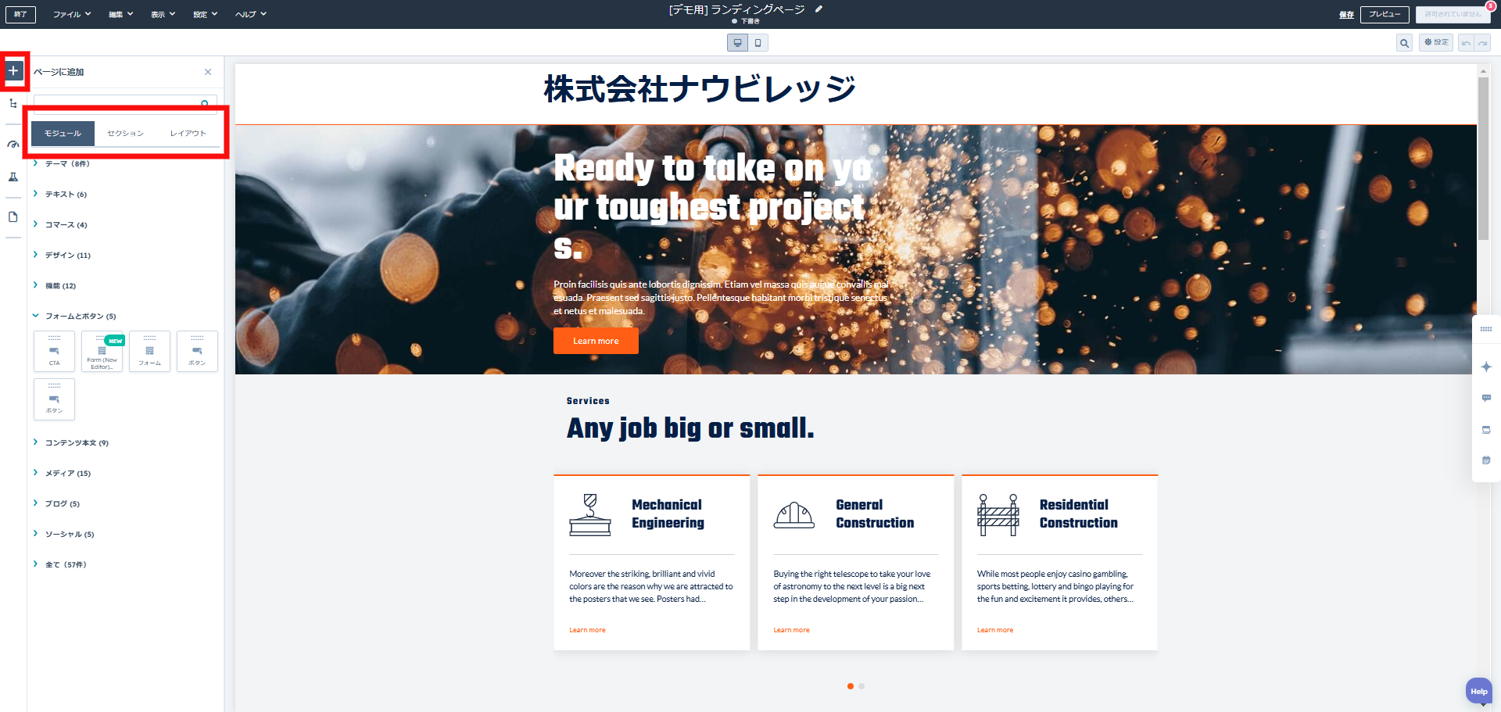Screen dimensions: 1501x712
Task: Open the ファイル menu
Action: point(71,14)
